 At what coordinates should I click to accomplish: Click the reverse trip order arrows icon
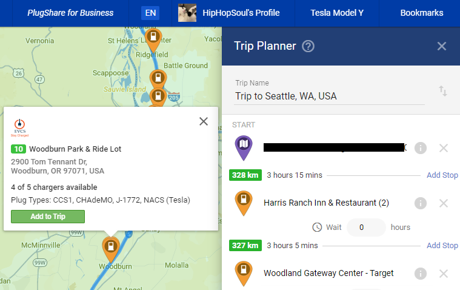click(442, 91)
